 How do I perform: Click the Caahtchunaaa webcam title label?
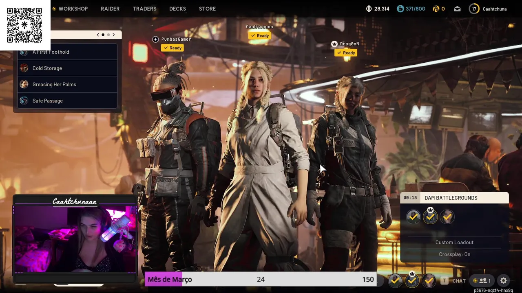click(75, 201)
